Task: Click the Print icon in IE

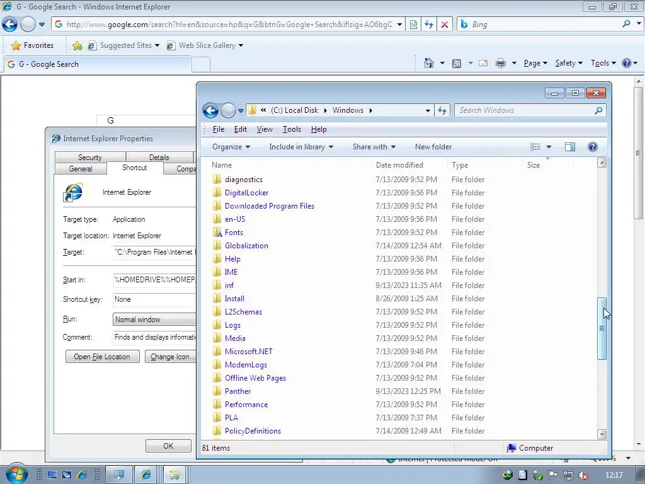Action: coord(500,63)
